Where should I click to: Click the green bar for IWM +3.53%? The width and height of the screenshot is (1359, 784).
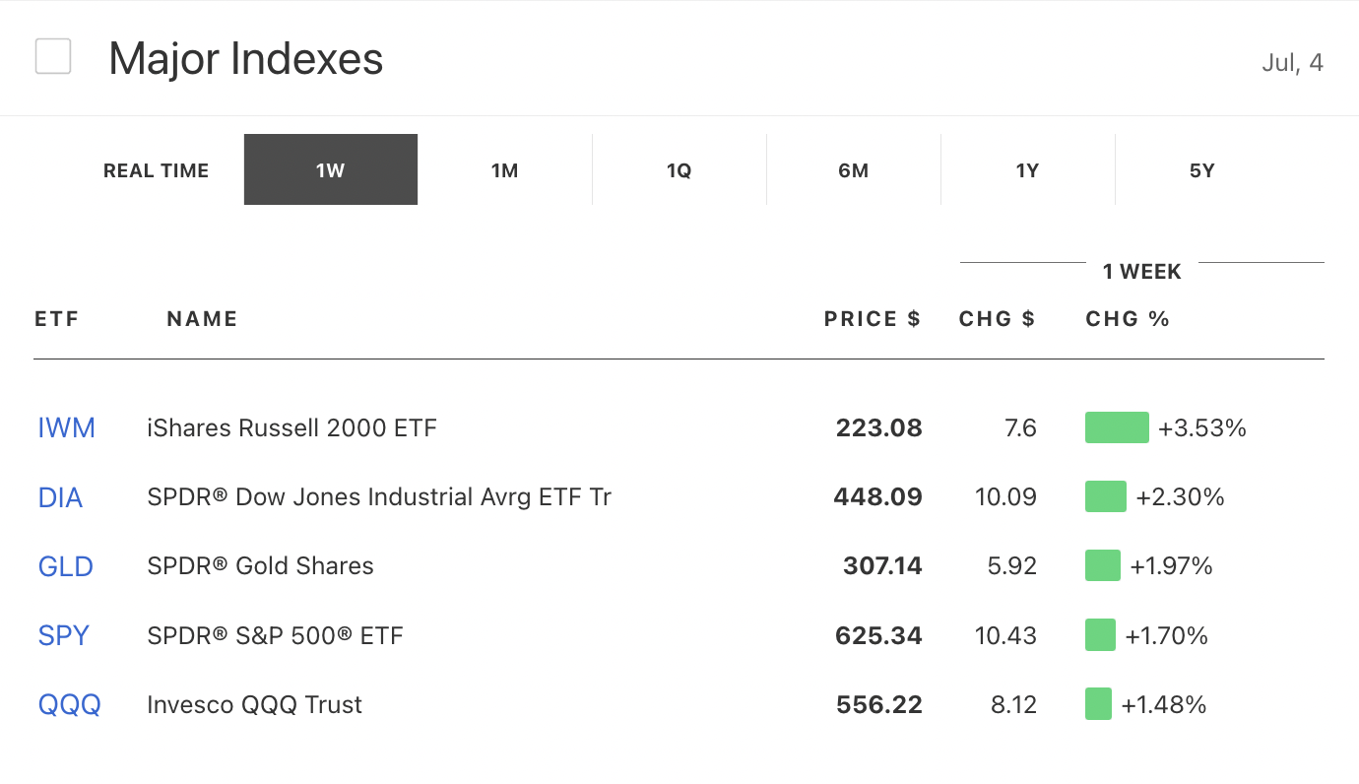coord(1117,427)
